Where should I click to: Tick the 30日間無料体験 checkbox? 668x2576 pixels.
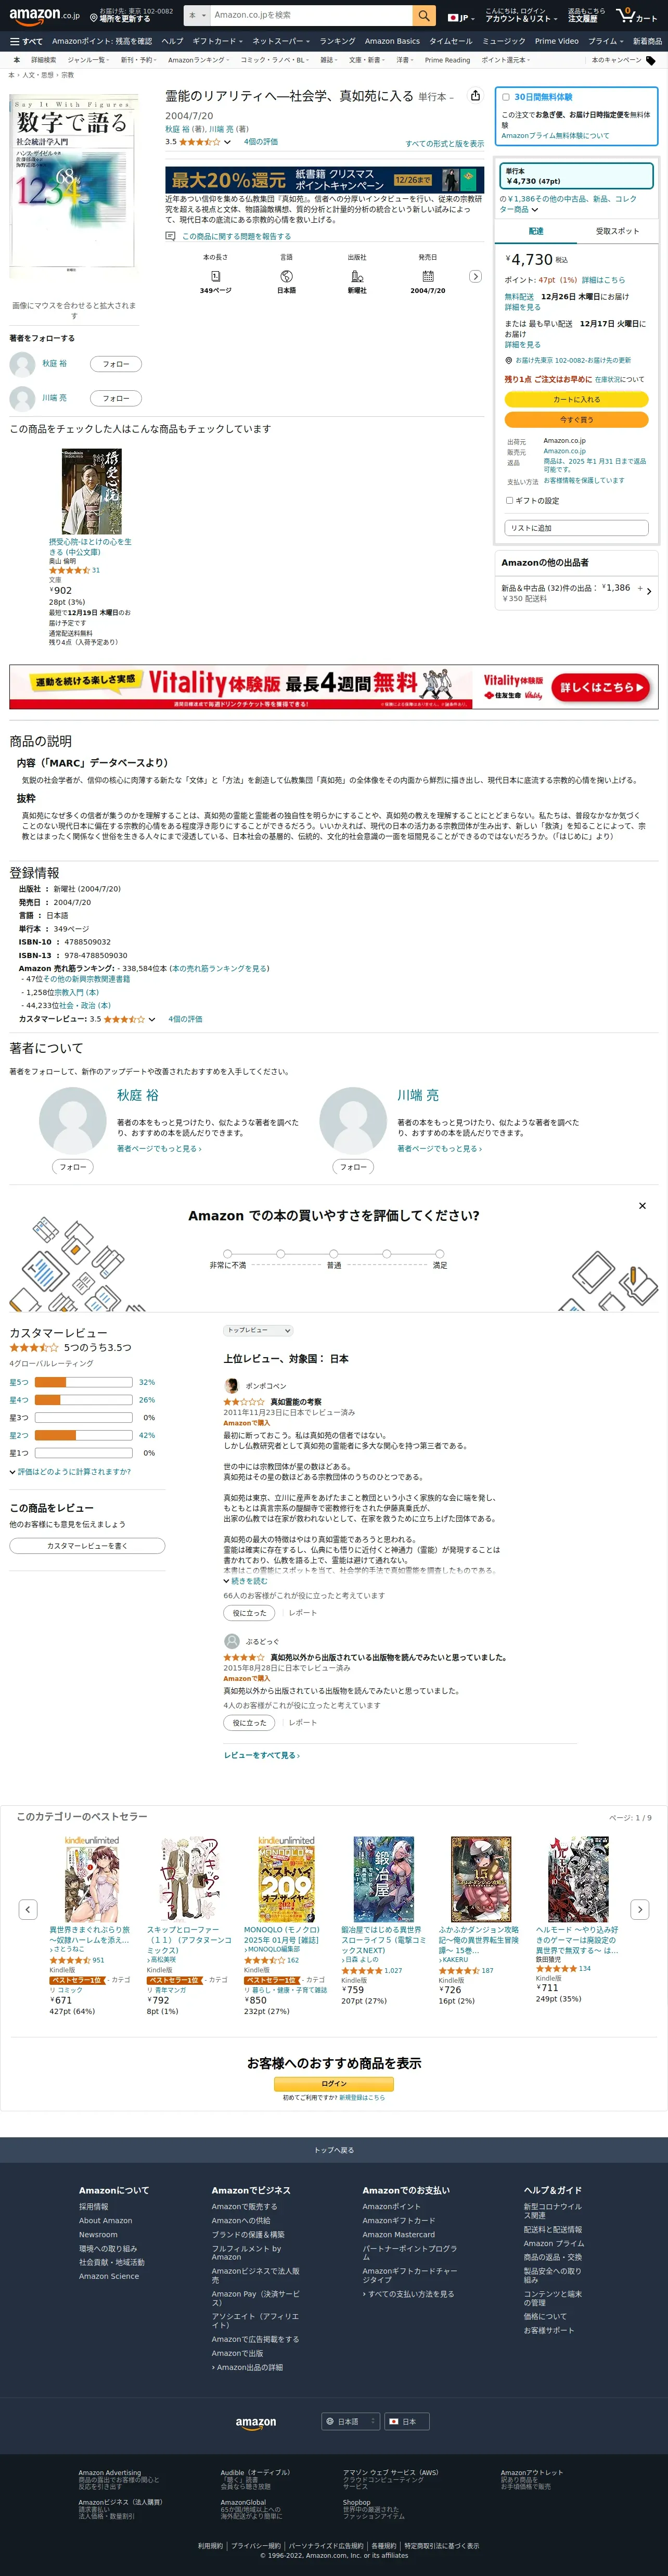click(506, 97)
